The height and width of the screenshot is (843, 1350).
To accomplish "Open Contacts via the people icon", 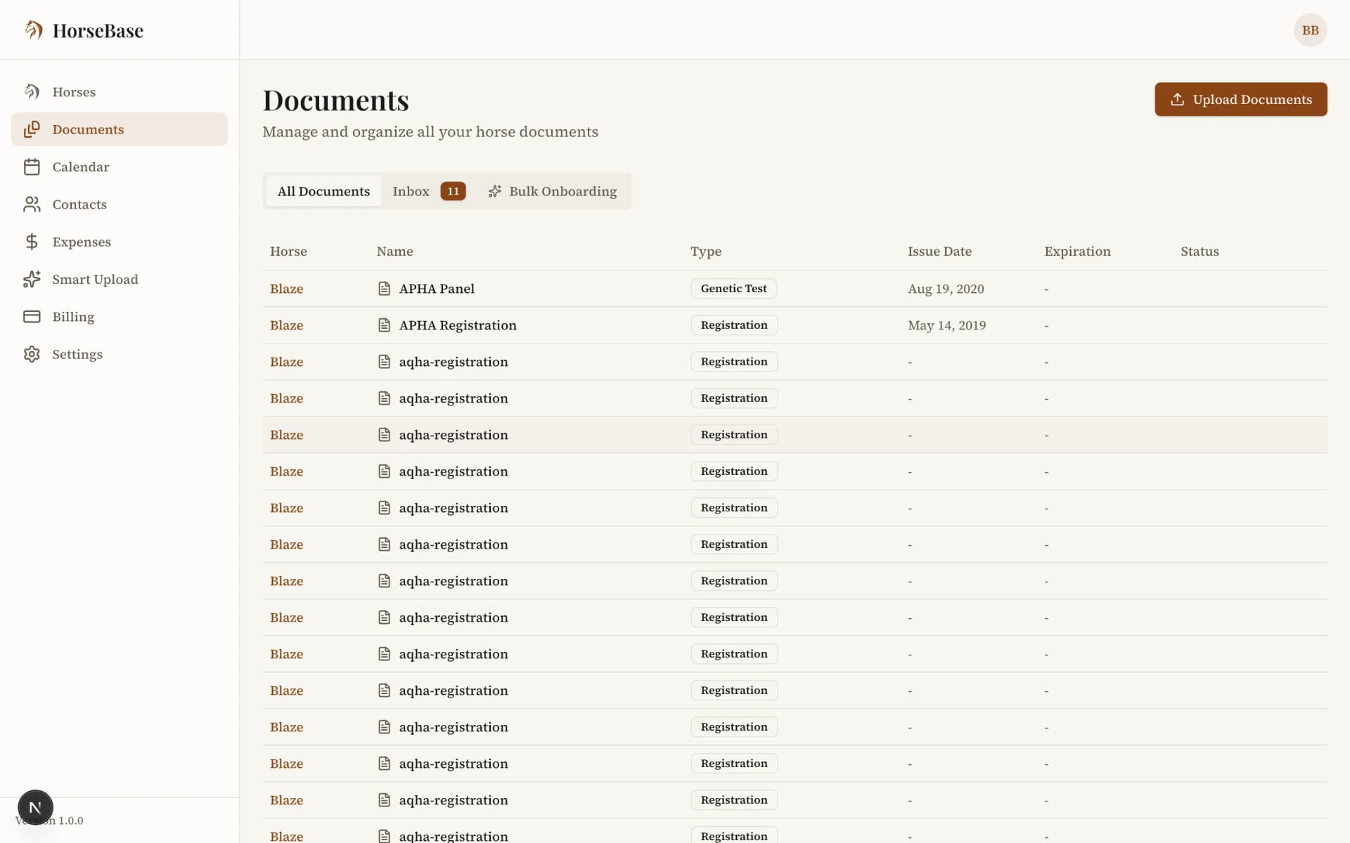I will coord(32,204).
